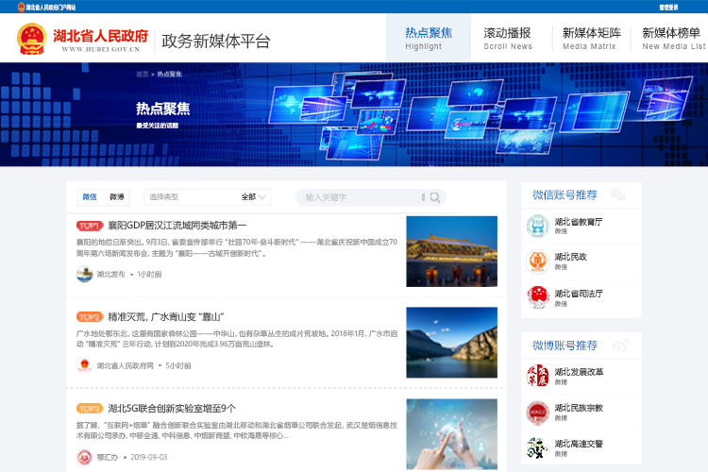Switch feed filter to 微博

tap(117, 197)
